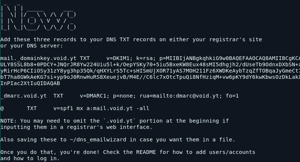This screenshot has height=162, width=300.
Task: Click the final key fragment 'InPIac2XtIuQIDAQAB'
Action: 30,83
